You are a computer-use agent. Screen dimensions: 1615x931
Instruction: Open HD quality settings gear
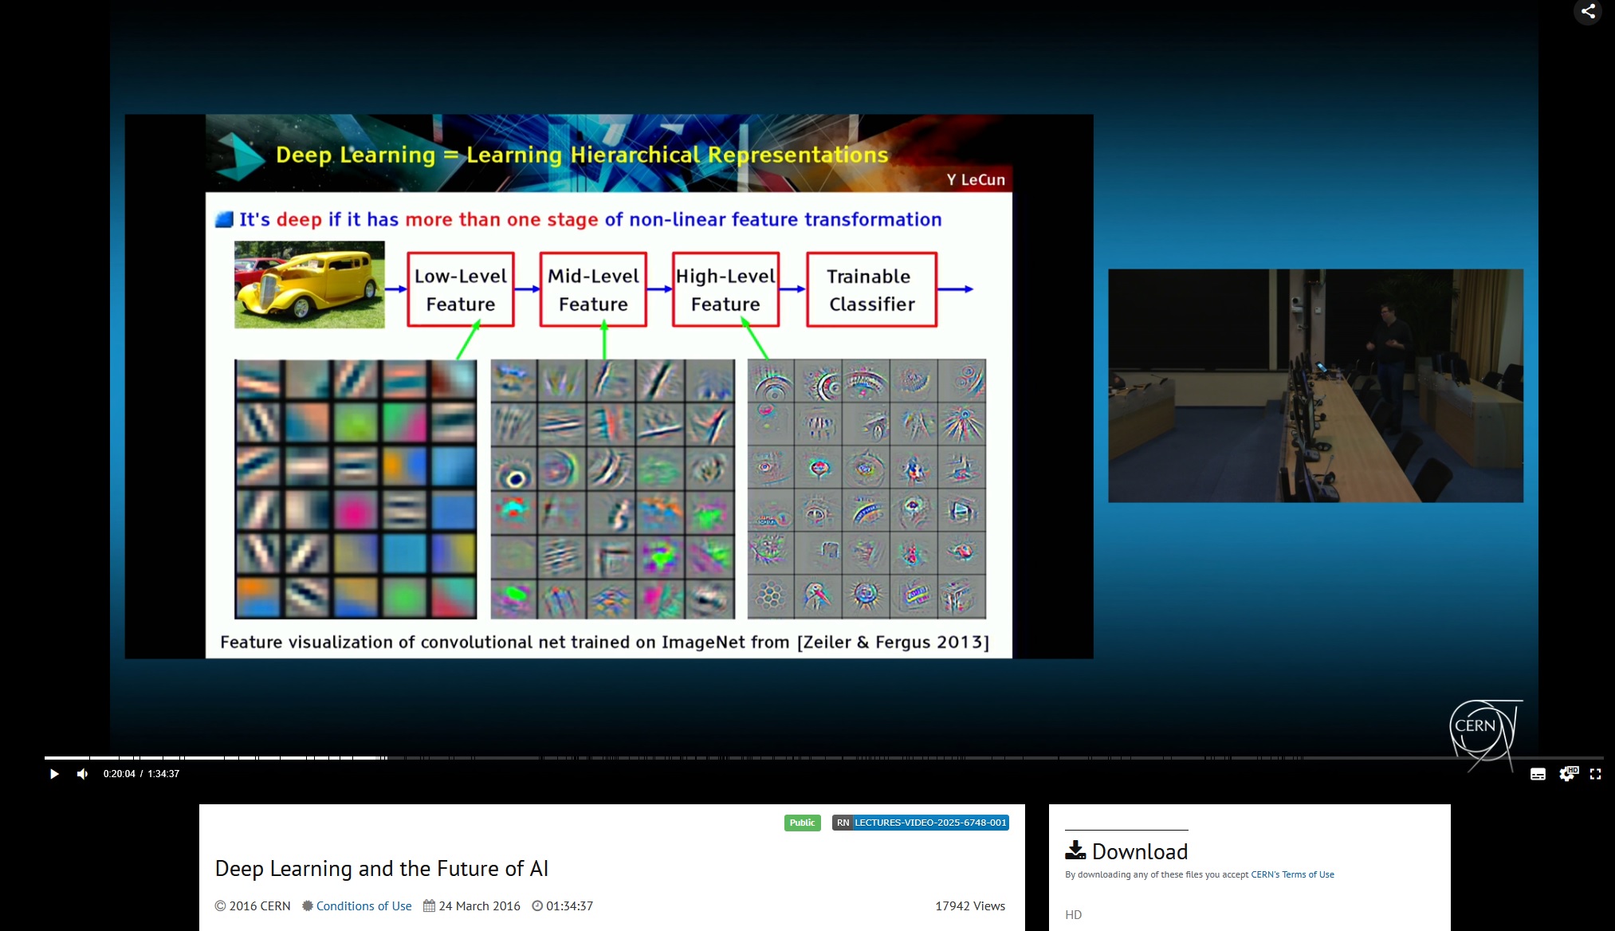point(1567,774)
